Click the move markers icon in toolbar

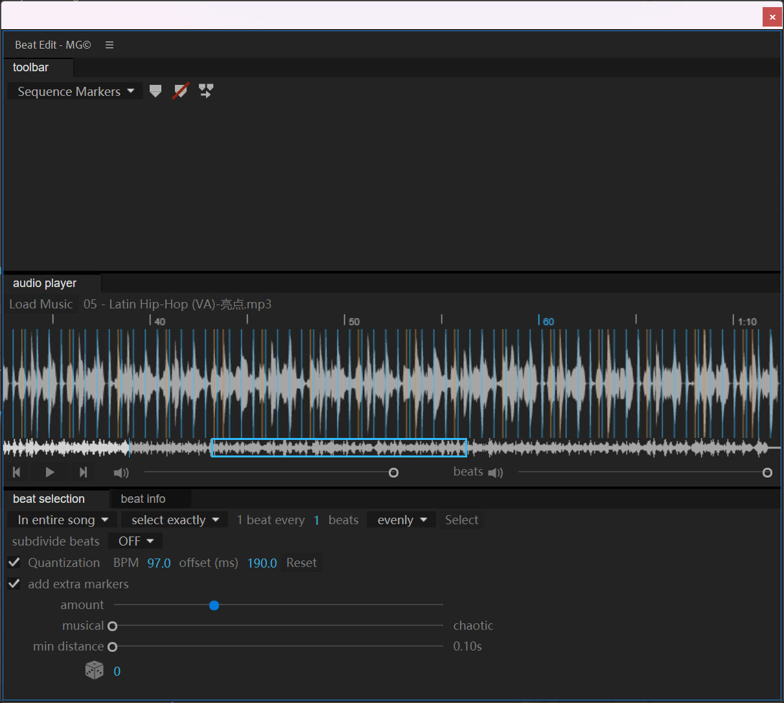(206, 91)
